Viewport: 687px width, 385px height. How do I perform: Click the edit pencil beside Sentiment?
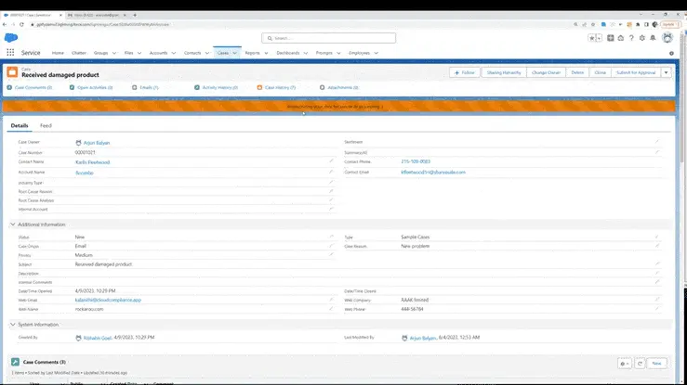656,142
